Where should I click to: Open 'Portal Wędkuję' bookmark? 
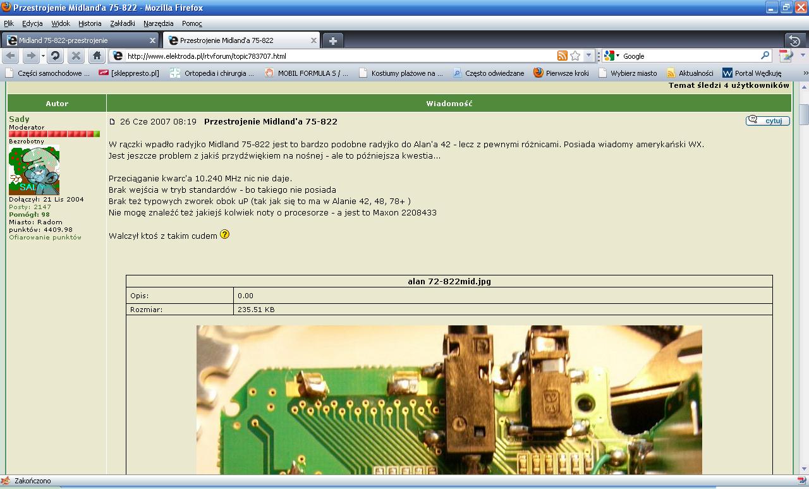pos(752,73)
